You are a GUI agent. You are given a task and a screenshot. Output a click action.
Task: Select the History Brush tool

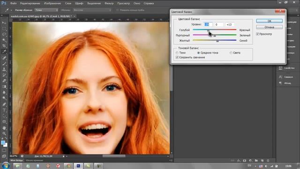tap(4, 75)
